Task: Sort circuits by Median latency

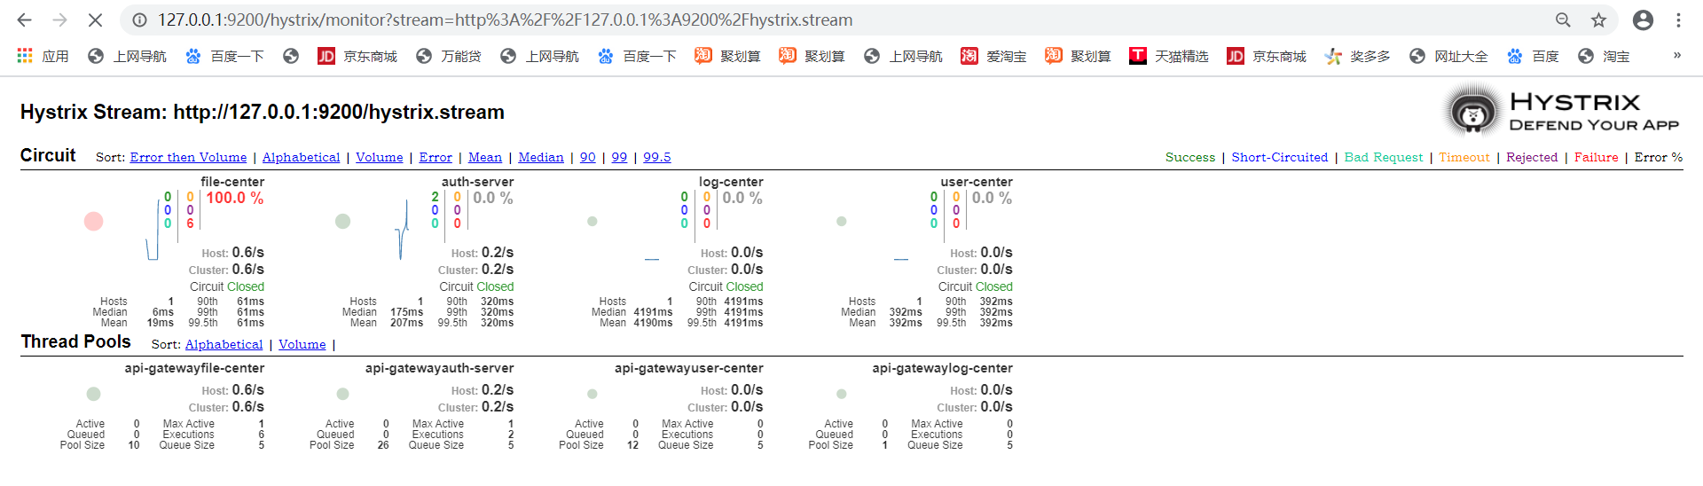Action: (x=541, y=157)
